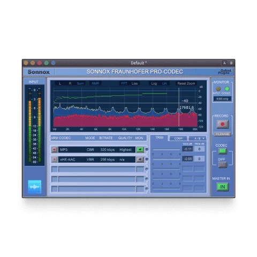Viewport: 257px width, 257px height.
Task: Click the waveform icon below input meter
Action: [35, 187]
